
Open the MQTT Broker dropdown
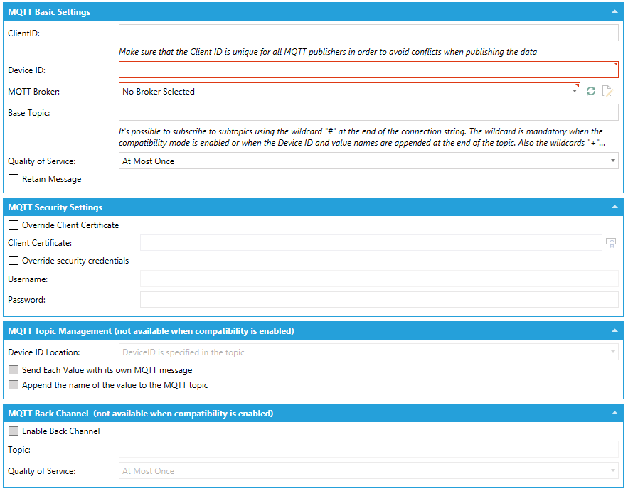pyautogui.click(x=349, y=92)
